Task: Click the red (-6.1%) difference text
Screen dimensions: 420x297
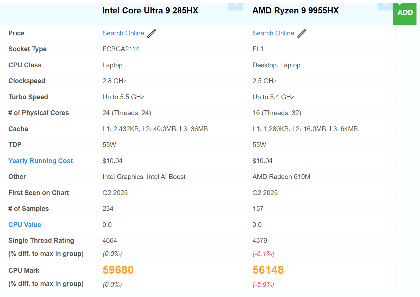Action: click(x=263, y=254)
